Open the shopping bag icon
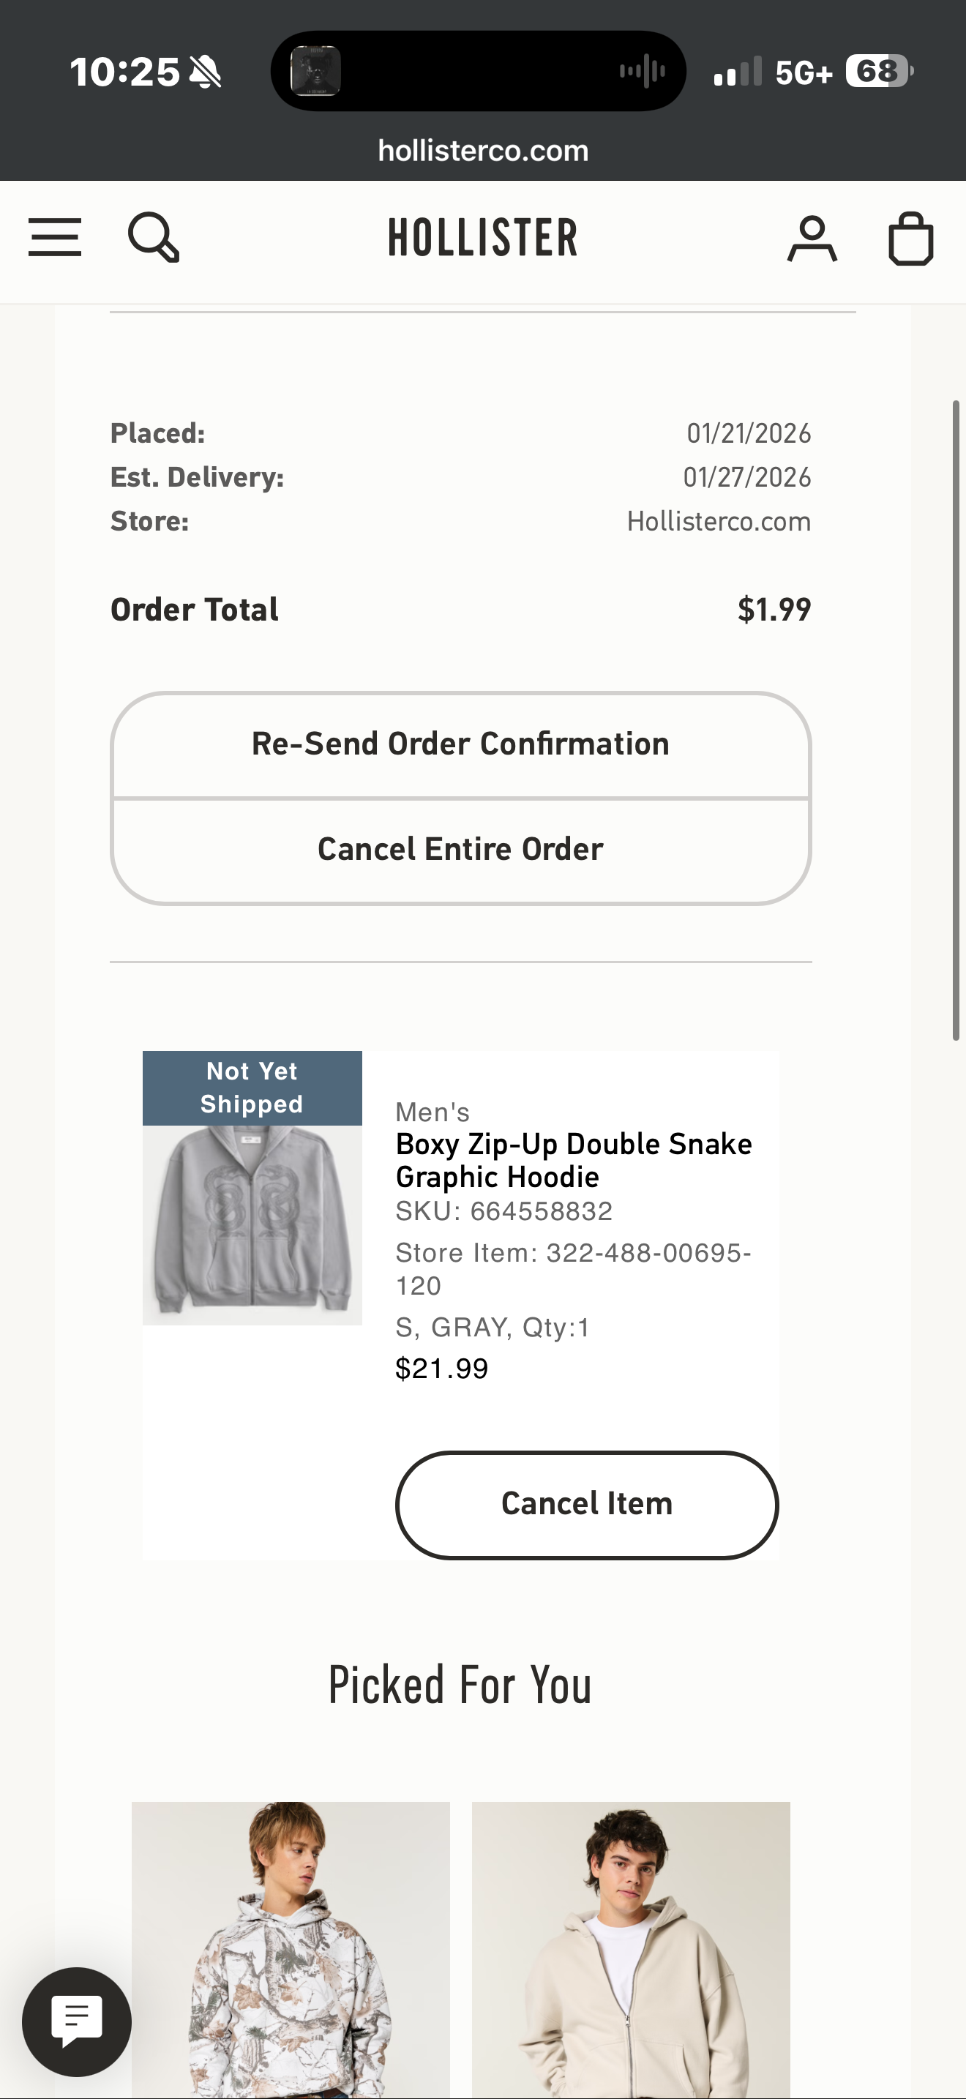The image size is (966, 2099). point(910,238)
